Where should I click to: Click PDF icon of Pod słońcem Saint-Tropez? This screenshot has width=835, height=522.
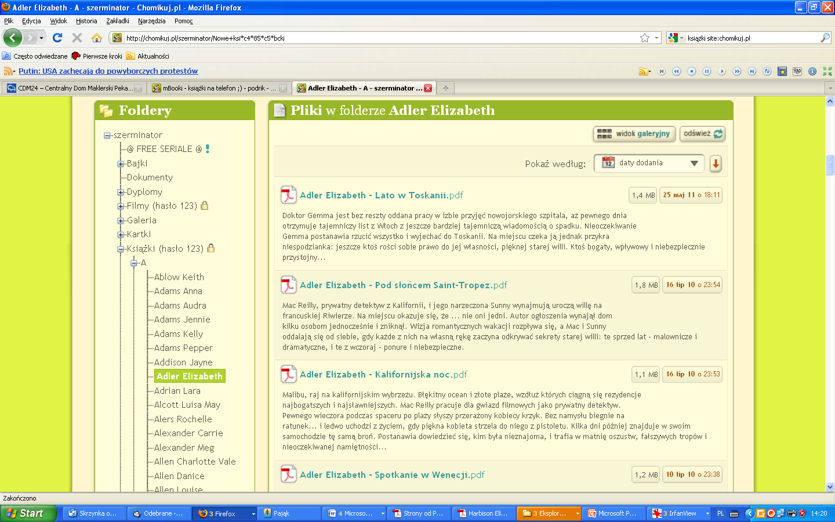pyautogui.click(x=288, y=285)
